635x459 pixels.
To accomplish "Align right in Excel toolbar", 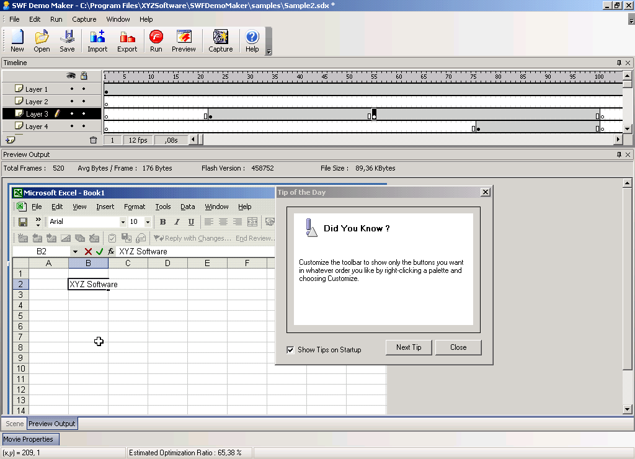I will 238,221.
